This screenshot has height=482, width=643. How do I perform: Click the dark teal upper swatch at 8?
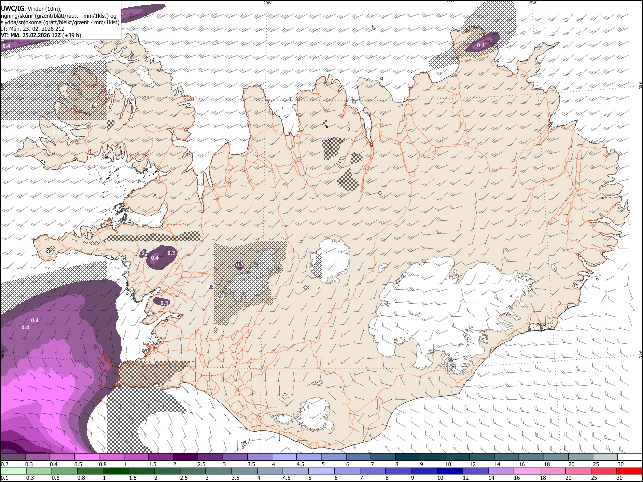[408, 457]
